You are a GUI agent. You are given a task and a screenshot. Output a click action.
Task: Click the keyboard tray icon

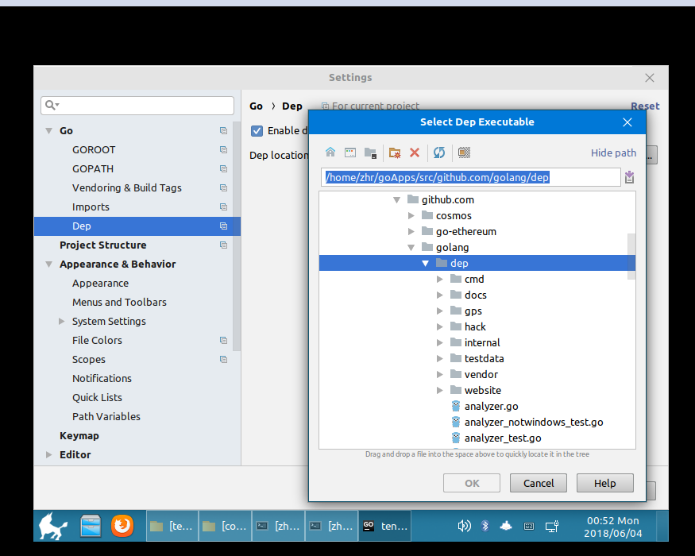pos(529,527)
